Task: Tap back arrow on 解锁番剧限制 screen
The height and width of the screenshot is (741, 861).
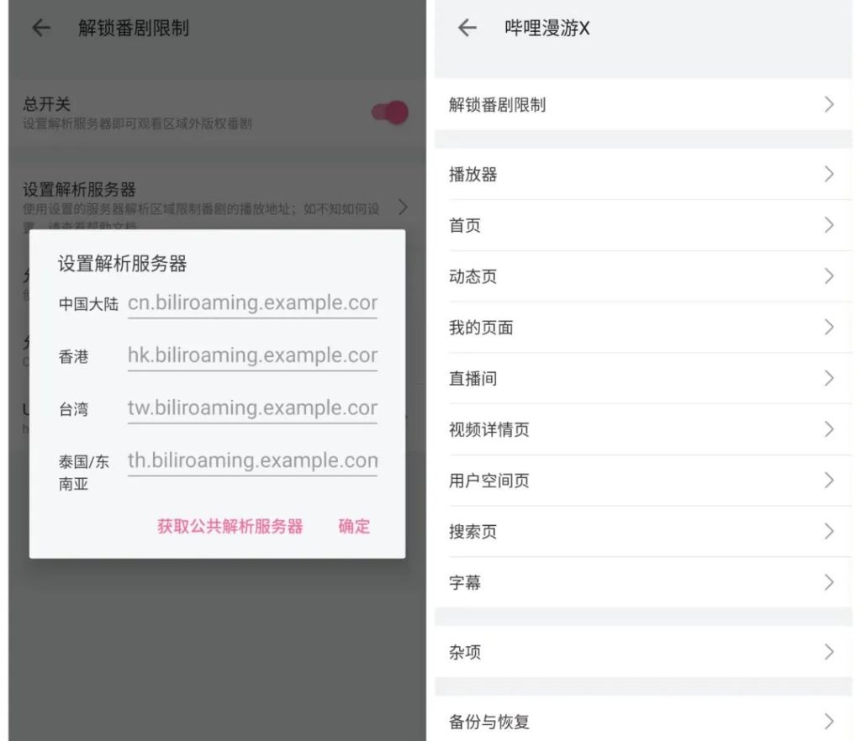Action: pyautogui.click(x=41, y=28)
